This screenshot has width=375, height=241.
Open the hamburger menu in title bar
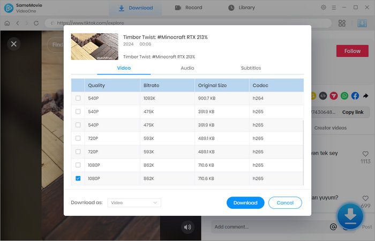point(334,7)
